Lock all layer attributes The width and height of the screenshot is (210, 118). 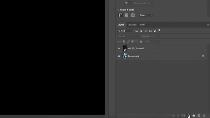141,42
